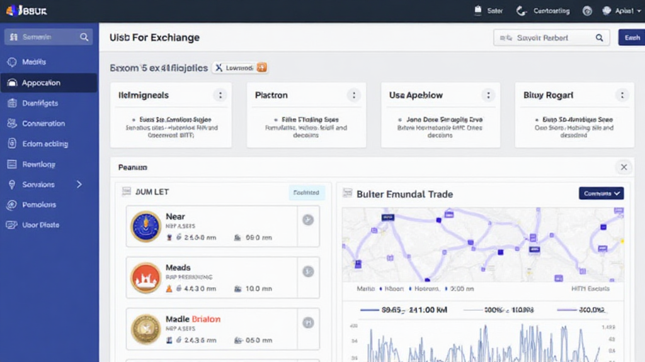This screenshot has height=362, width=645.
Task: Close the Peanuna panel
Action: [x=623, y=167]
